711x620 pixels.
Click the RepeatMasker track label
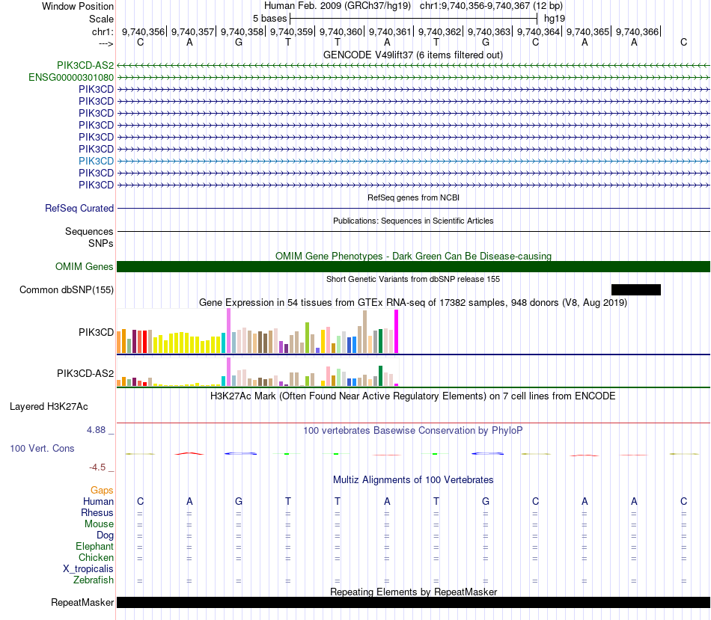82,602
